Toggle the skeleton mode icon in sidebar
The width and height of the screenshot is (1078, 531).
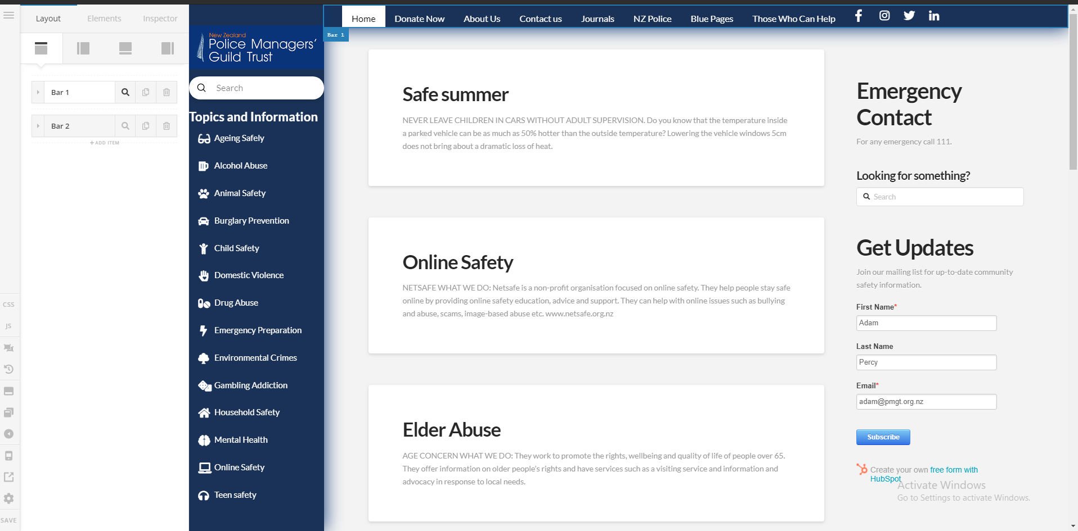click(8, 348)
